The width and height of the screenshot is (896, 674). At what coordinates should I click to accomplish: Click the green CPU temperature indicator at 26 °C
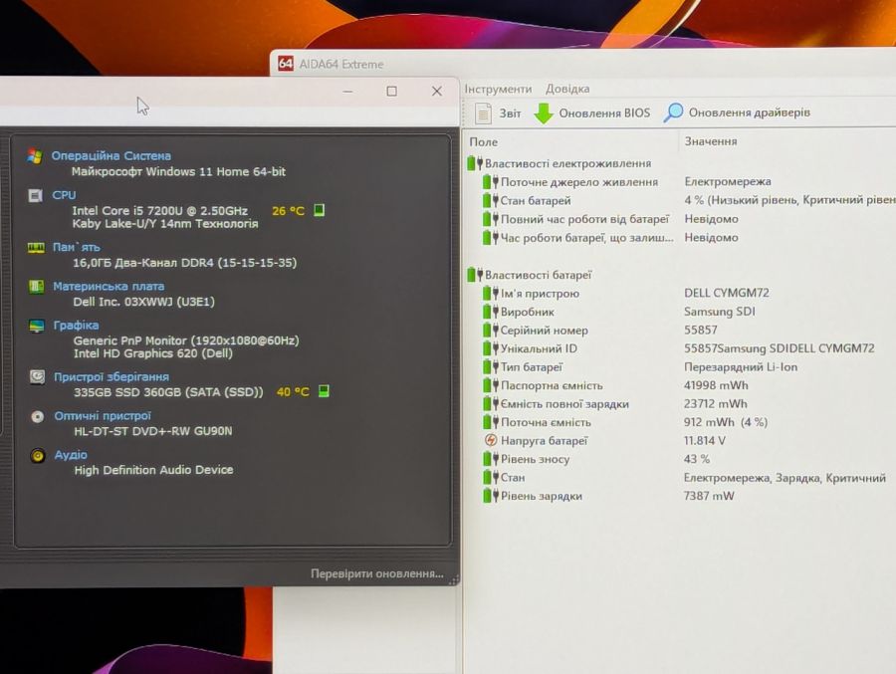(320, 210)
